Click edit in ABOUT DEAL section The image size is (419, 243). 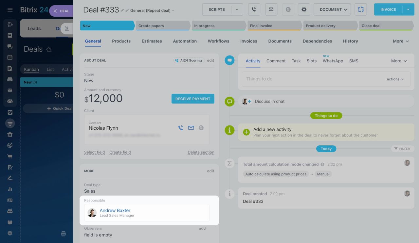[210, 60]
